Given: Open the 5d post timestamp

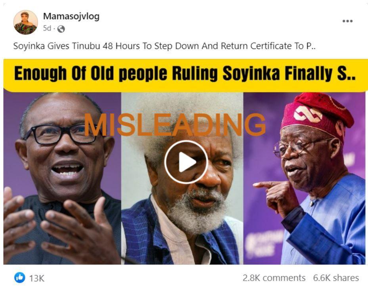Looking at the screenshot, I should coord(47,29).
